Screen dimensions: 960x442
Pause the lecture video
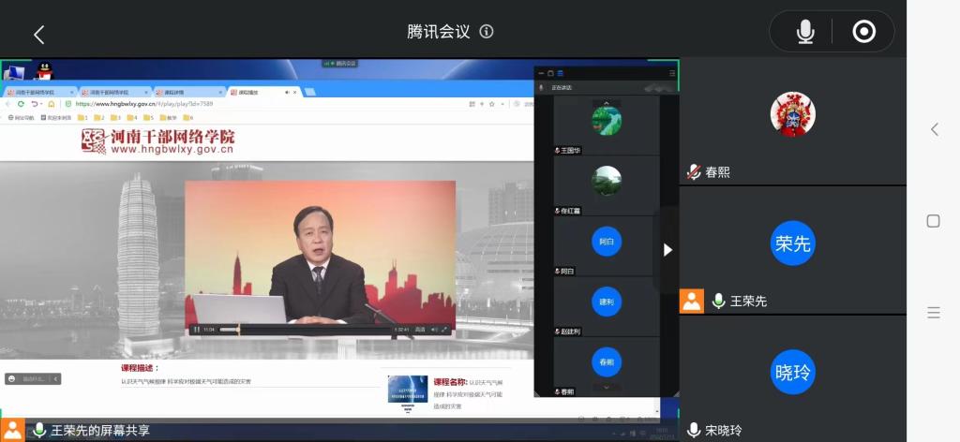click(196, 330)
